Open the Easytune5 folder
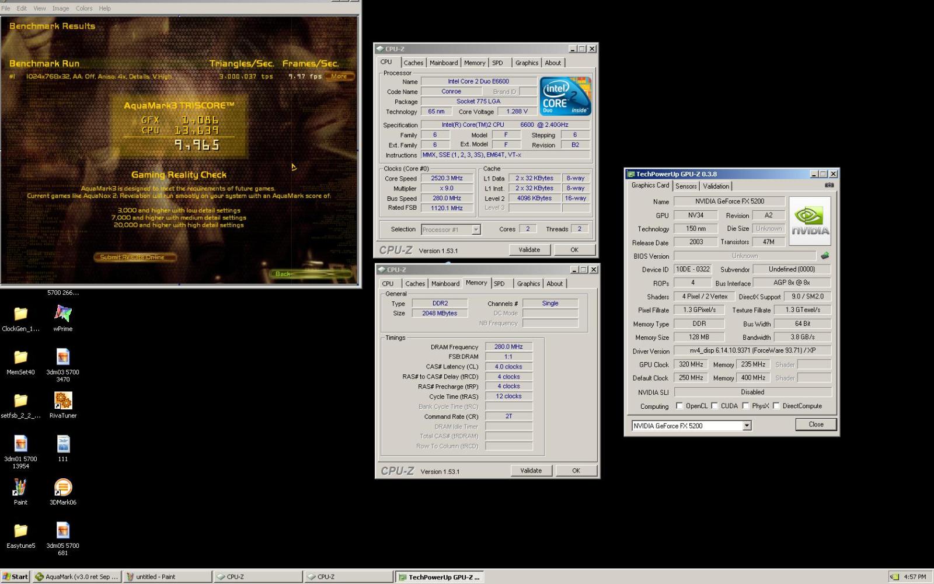 20,536
